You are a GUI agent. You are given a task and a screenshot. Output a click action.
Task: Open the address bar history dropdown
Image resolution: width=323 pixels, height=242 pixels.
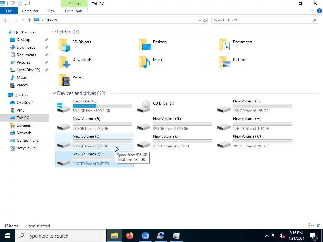pyautogui.click(x=199, y=20)
